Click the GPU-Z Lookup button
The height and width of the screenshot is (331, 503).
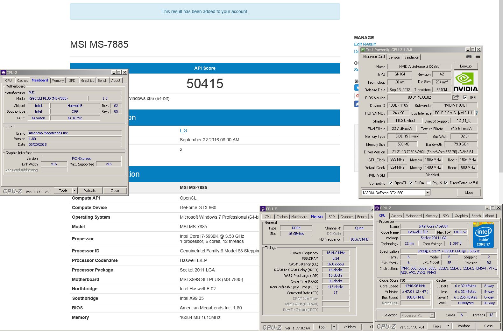[x=466, y=66]
